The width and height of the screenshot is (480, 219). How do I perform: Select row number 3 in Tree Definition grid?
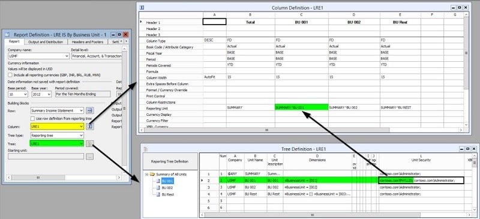(209, 187)
